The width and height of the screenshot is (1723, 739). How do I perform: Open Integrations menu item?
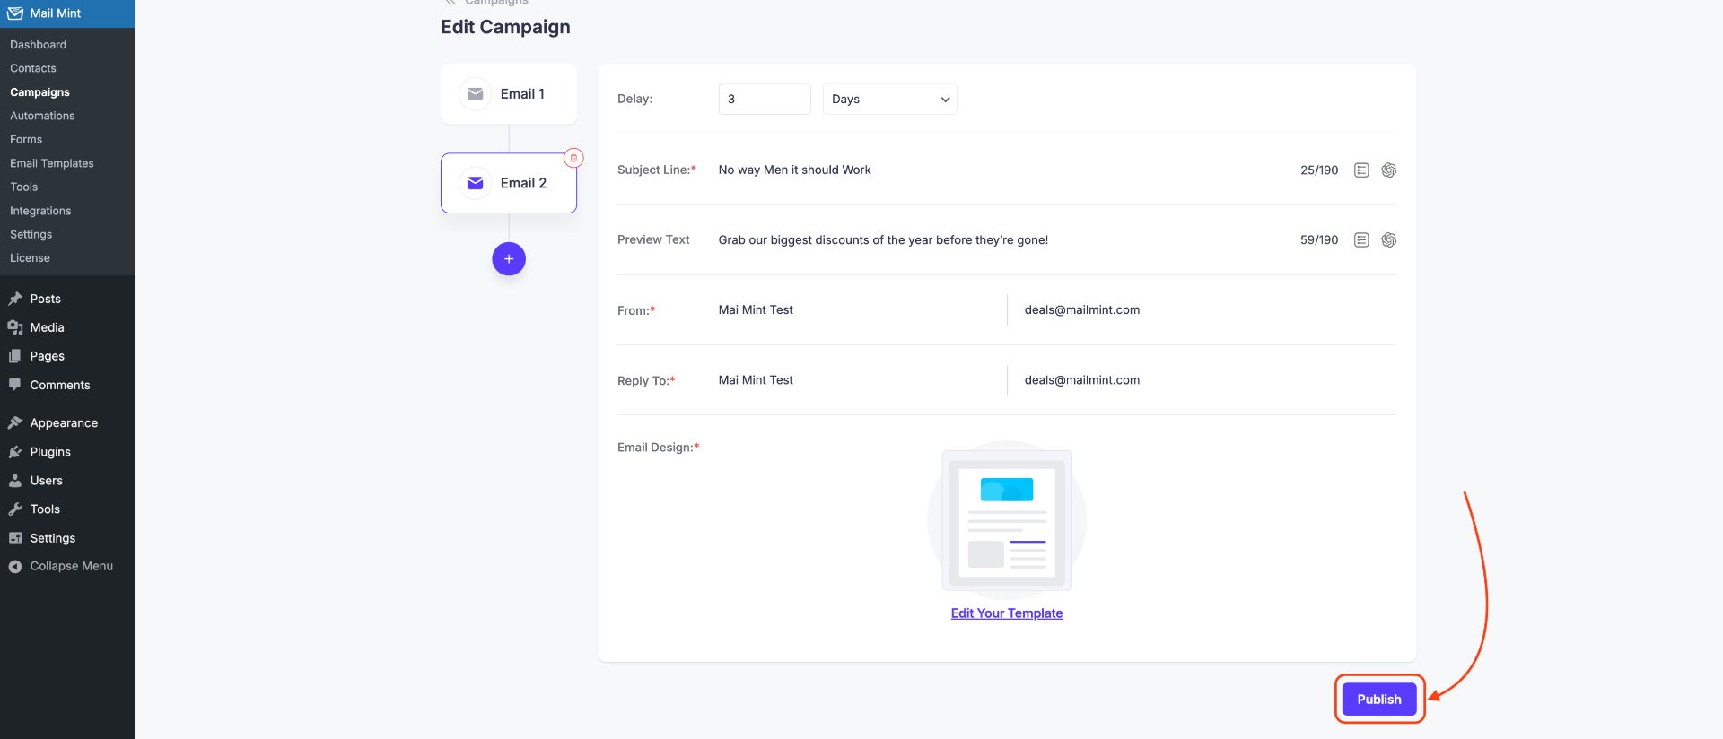[x=40, y=211]
